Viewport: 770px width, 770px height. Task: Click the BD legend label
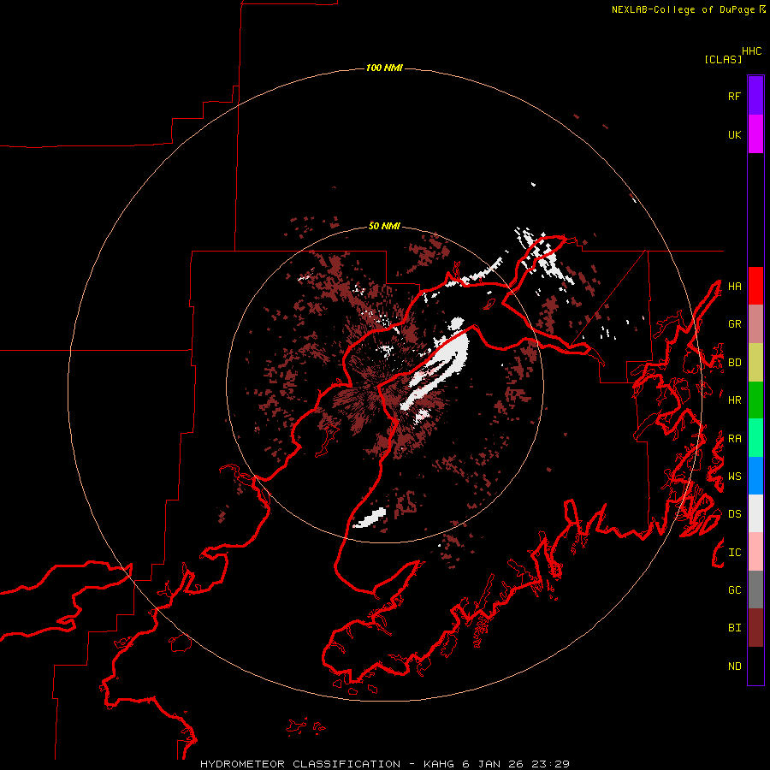[x=734, y=363]
